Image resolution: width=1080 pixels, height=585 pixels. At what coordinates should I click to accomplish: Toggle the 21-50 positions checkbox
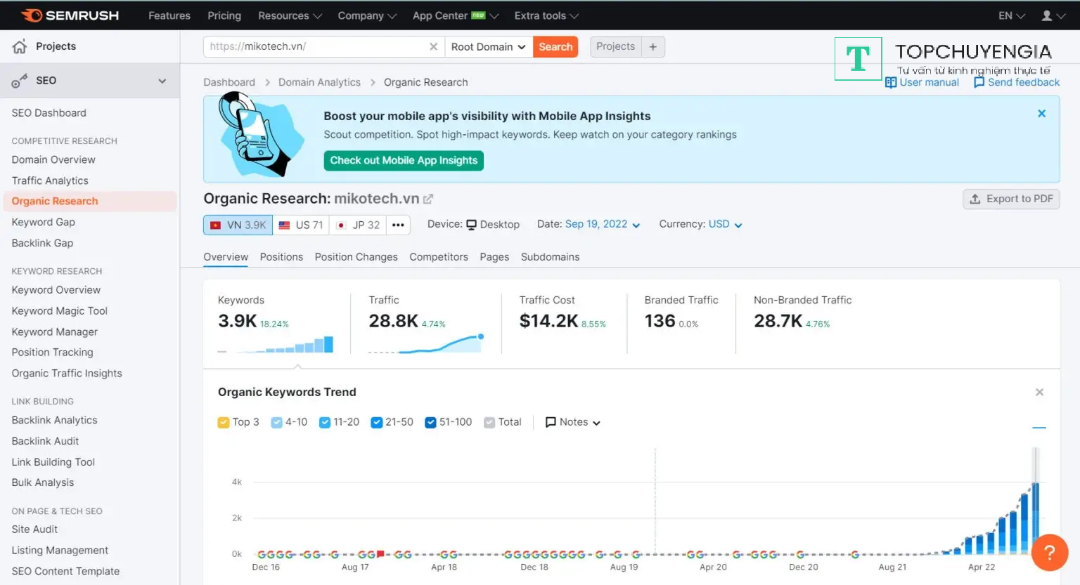coord(377,422)
